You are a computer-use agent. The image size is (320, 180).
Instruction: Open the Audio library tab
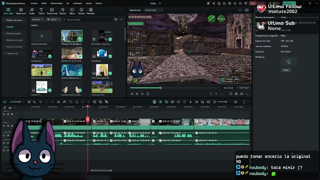pyautogui.click(x=32, y=11)
